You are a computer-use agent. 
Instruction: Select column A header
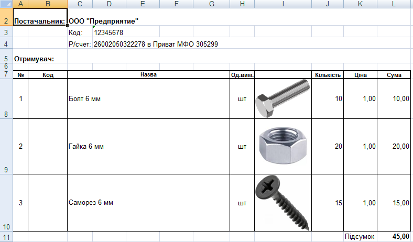click(20, 4)
